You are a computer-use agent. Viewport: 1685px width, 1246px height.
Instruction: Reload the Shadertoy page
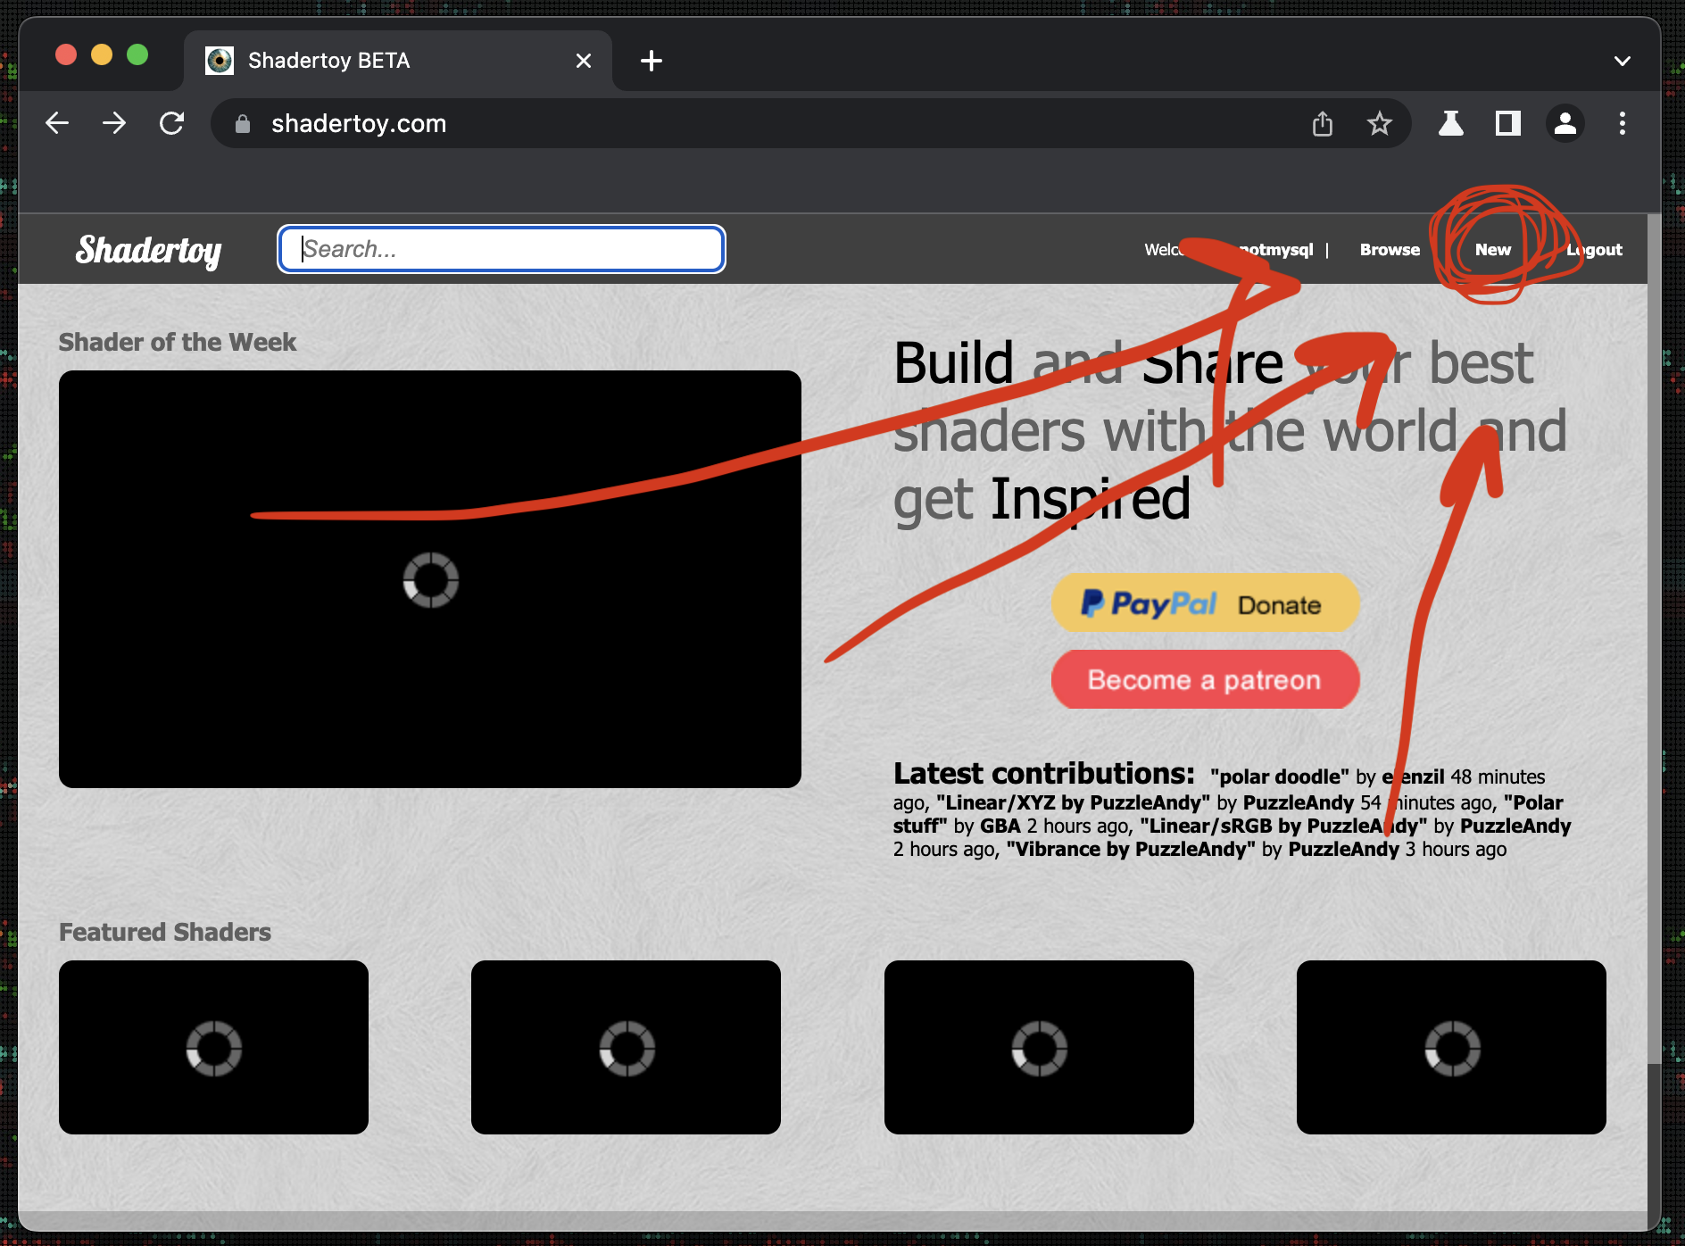(171, 123)
